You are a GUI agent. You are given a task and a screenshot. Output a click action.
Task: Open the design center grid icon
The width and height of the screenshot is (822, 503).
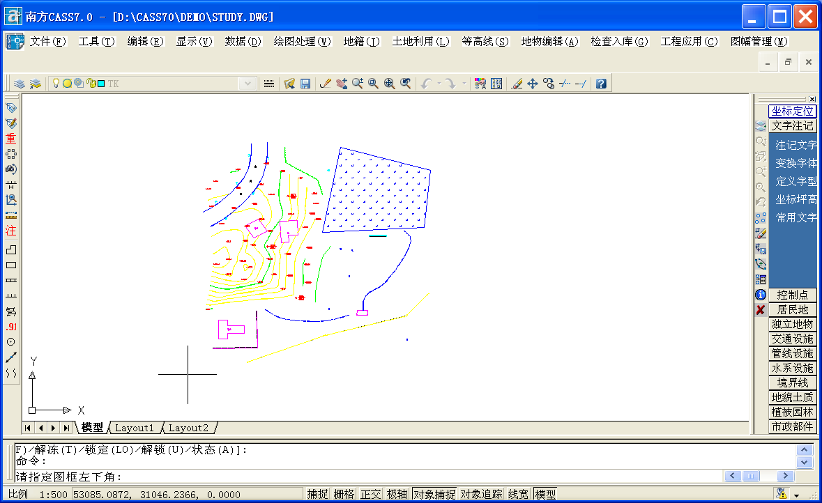(496, 84)
